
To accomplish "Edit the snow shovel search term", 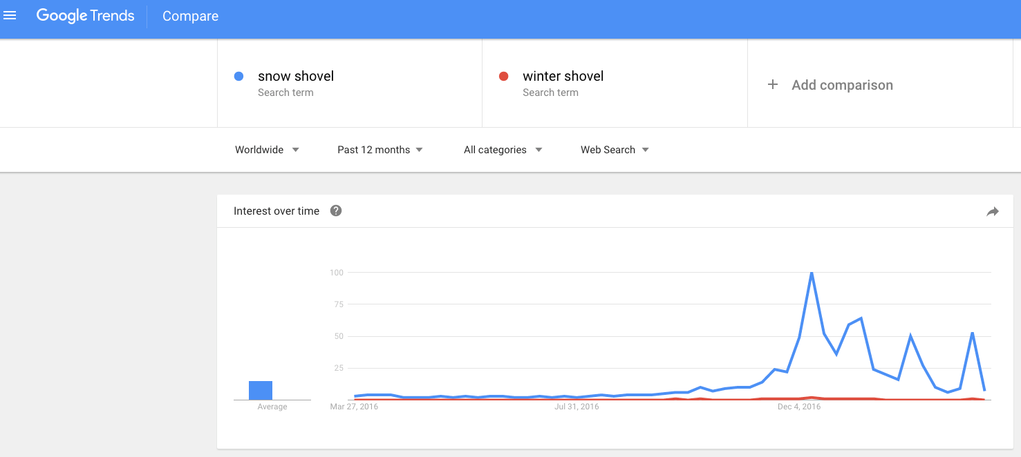I will (296, 76).
